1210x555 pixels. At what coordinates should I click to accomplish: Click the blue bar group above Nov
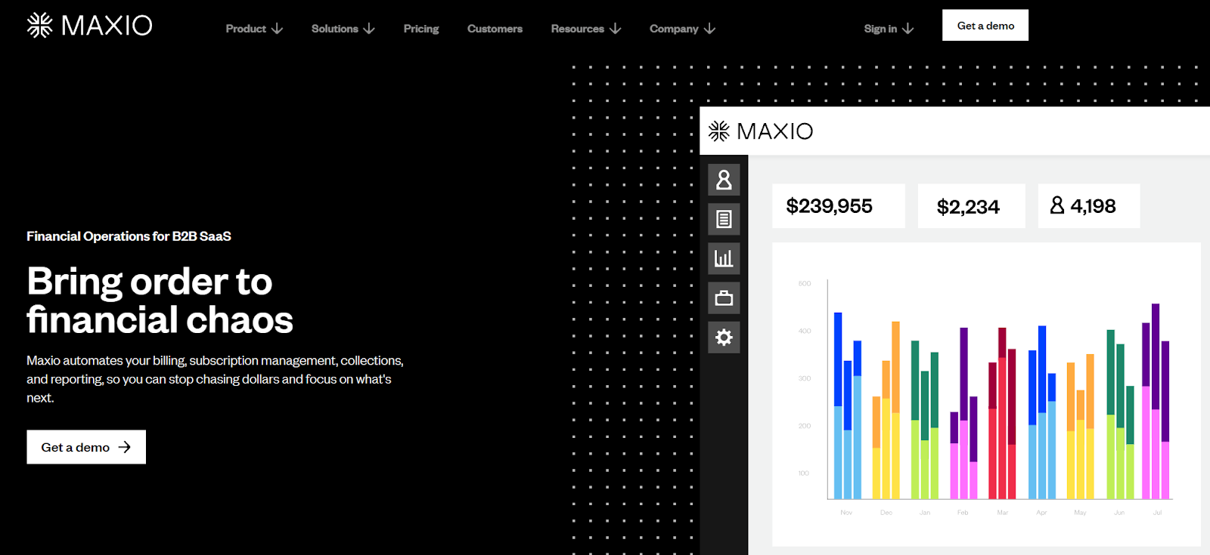coord(848,405)
